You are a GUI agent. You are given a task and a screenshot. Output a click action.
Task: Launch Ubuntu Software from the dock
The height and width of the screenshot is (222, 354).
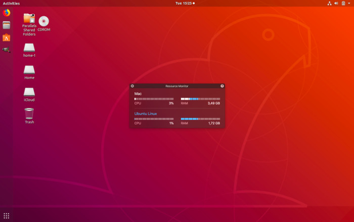click(6, 38)
